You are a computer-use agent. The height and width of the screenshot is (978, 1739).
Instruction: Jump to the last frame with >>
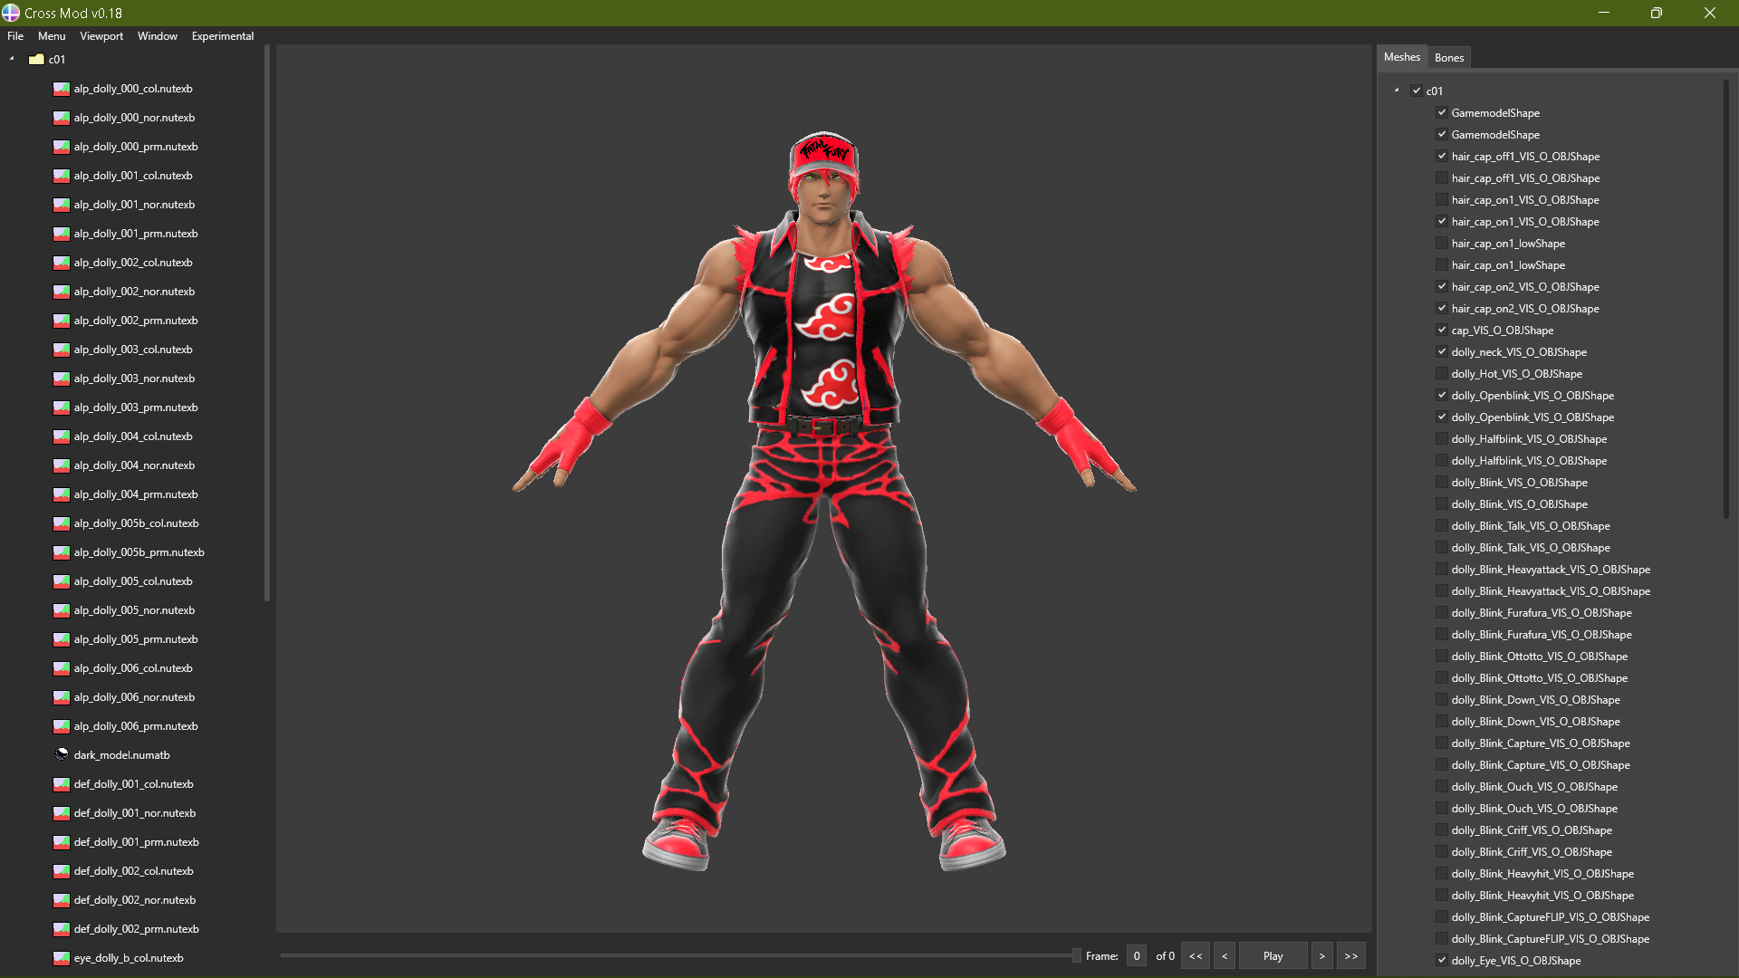[x=1351, y=955]
